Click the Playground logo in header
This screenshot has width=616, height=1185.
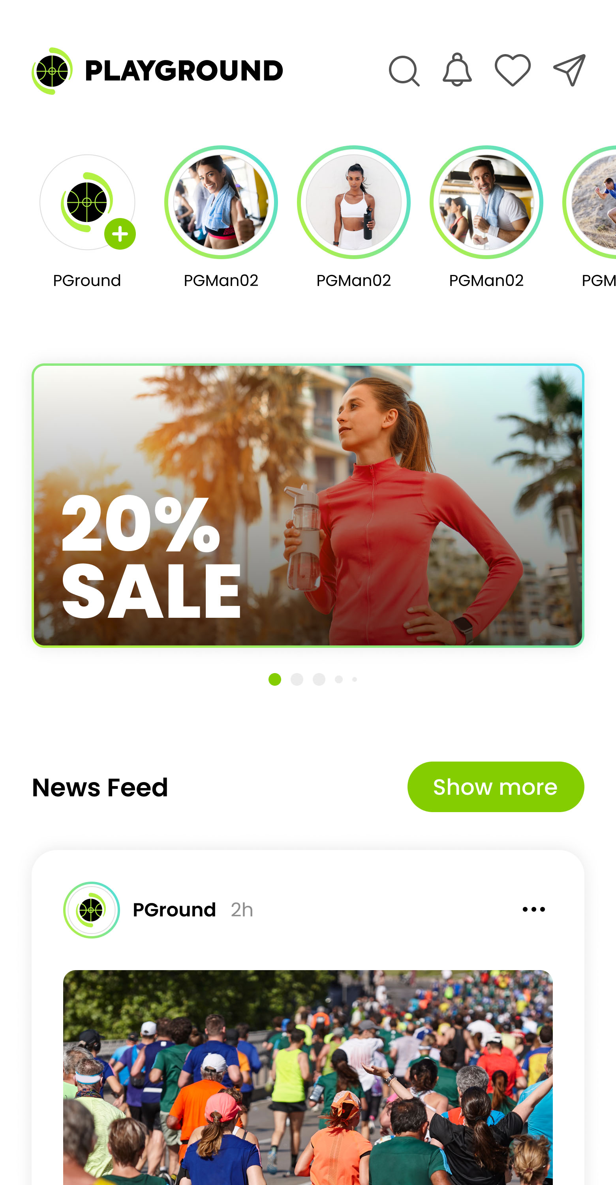pos(157,71)
